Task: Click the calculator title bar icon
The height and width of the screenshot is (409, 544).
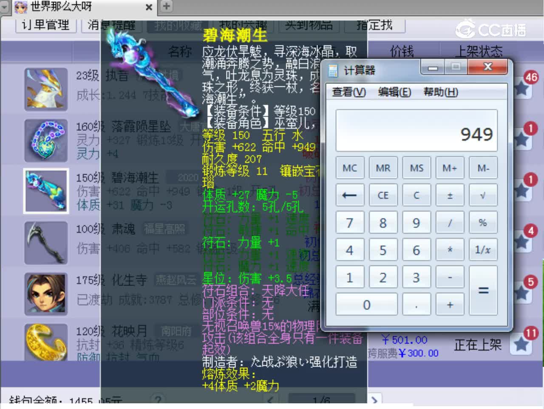Action: pyautogui.click(x=333, y=70)
